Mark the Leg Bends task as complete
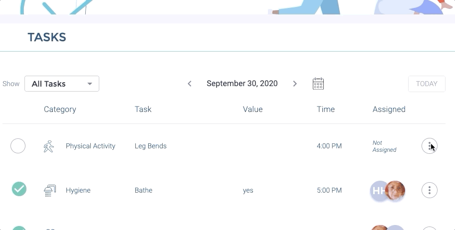Screen dimensions: 455x230 tap(18, 146)
